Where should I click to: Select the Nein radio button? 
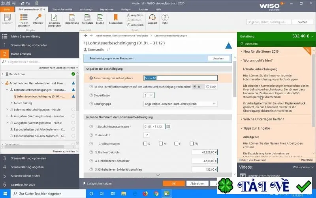click(208, 87)
